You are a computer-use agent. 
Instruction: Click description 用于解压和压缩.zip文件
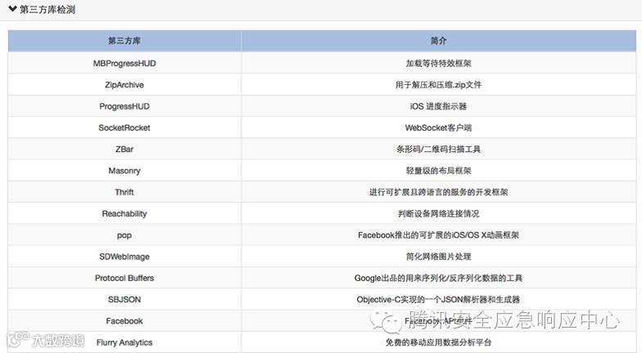pos(439,85)
